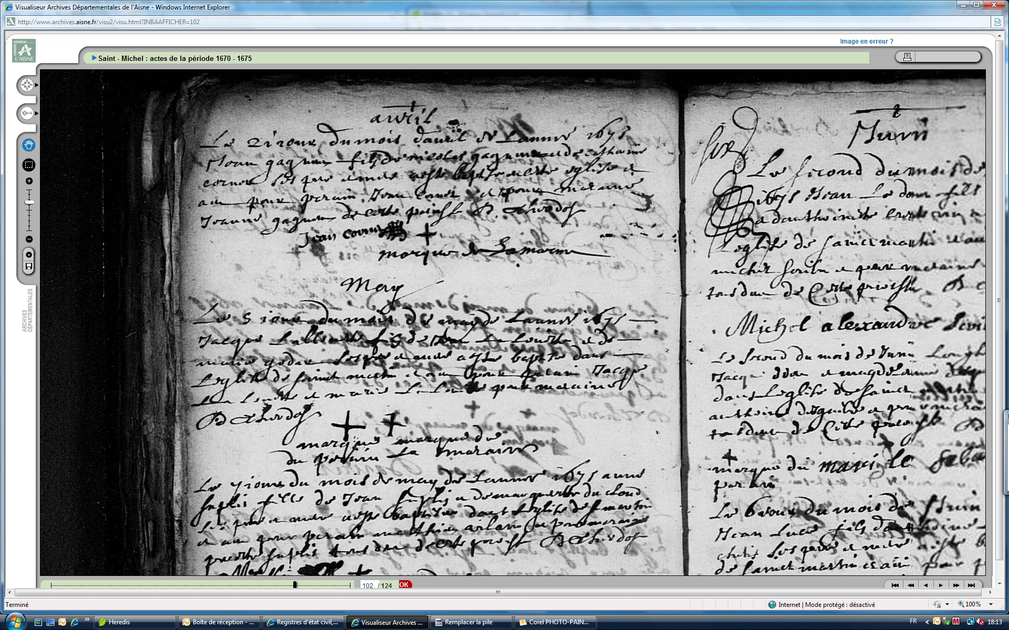Open the 'Image en erreur ?' link
The width and height of the screenshot is (1009, 630).
pyautogui.click(x=866, y=41)
